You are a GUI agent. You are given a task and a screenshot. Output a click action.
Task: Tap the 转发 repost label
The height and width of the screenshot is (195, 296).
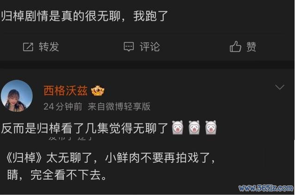(x=49, y=47)
